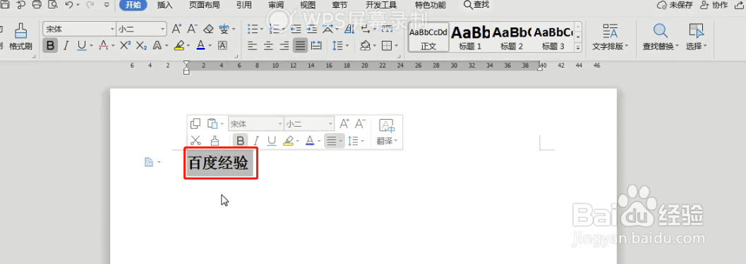This screenshot has height=264, width=746.
Task: Open floating toolbar font name dropdown
Action: 279,124
